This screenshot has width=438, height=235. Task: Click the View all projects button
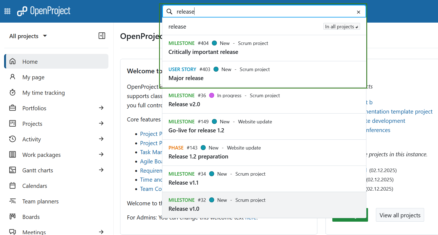400,215
